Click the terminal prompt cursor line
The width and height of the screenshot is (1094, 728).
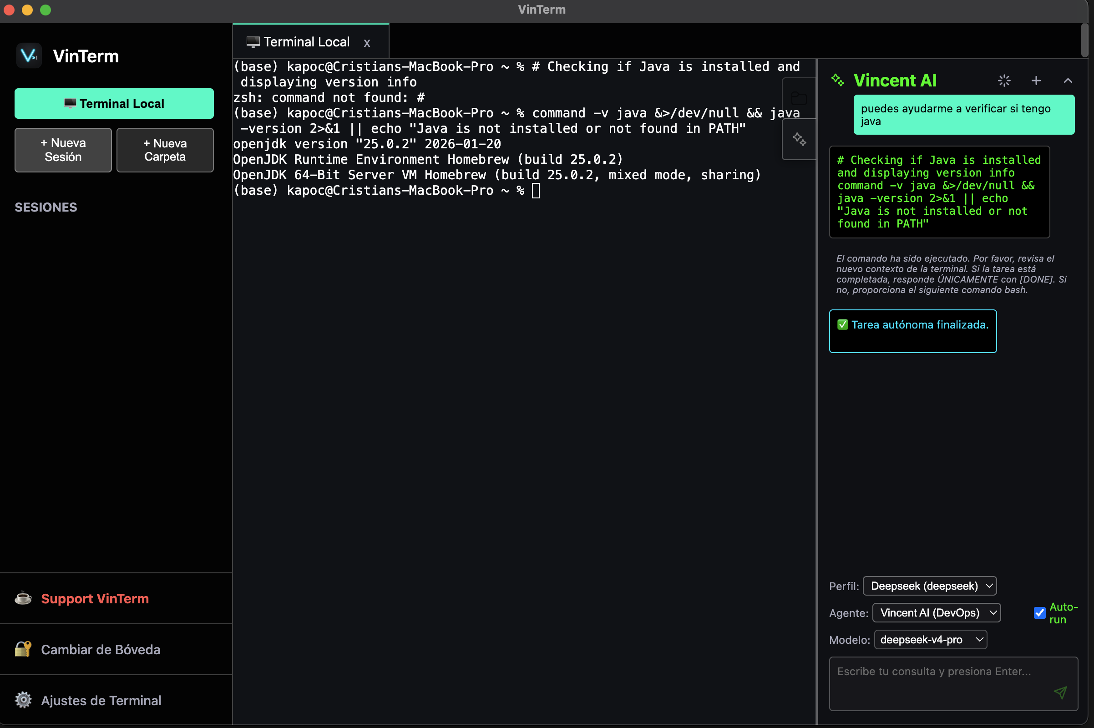387,190
